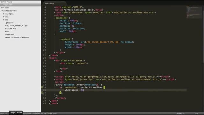This screenshot has width=204, height=115.
Task: Expand the examples folder
Action: (x=4, y=14)
